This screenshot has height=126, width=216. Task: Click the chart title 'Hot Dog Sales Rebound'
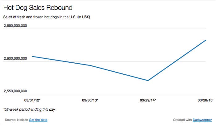pyautogui.click(x=38, y=8)
